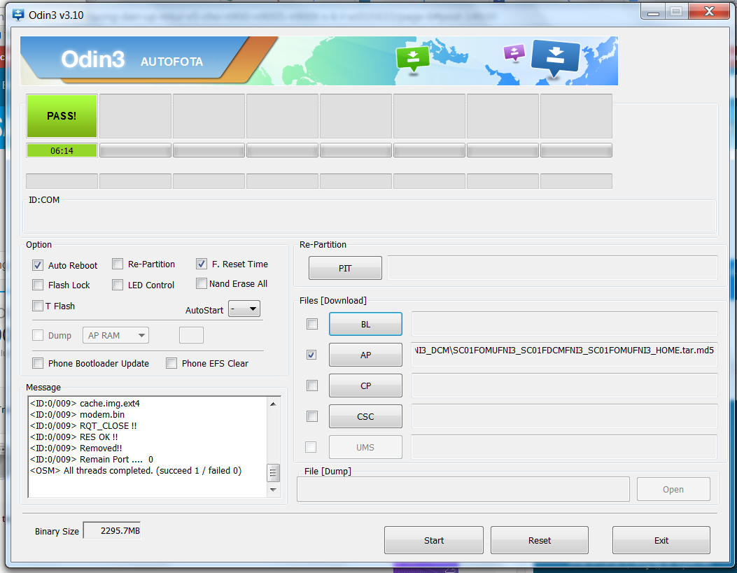Click the Message log scrollbar thumb
Image resolution: width=737 pixels, height=573 pixels.
273,473
